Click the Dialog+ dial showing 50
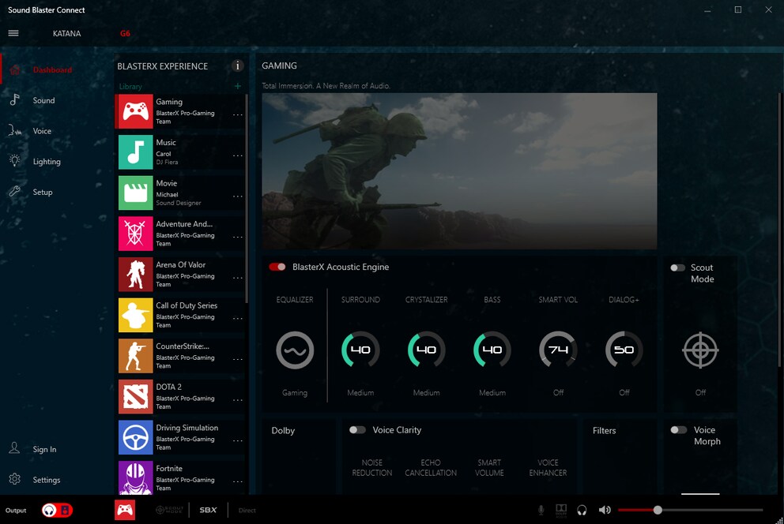The image size is (784, 524). tap(624, 350)
